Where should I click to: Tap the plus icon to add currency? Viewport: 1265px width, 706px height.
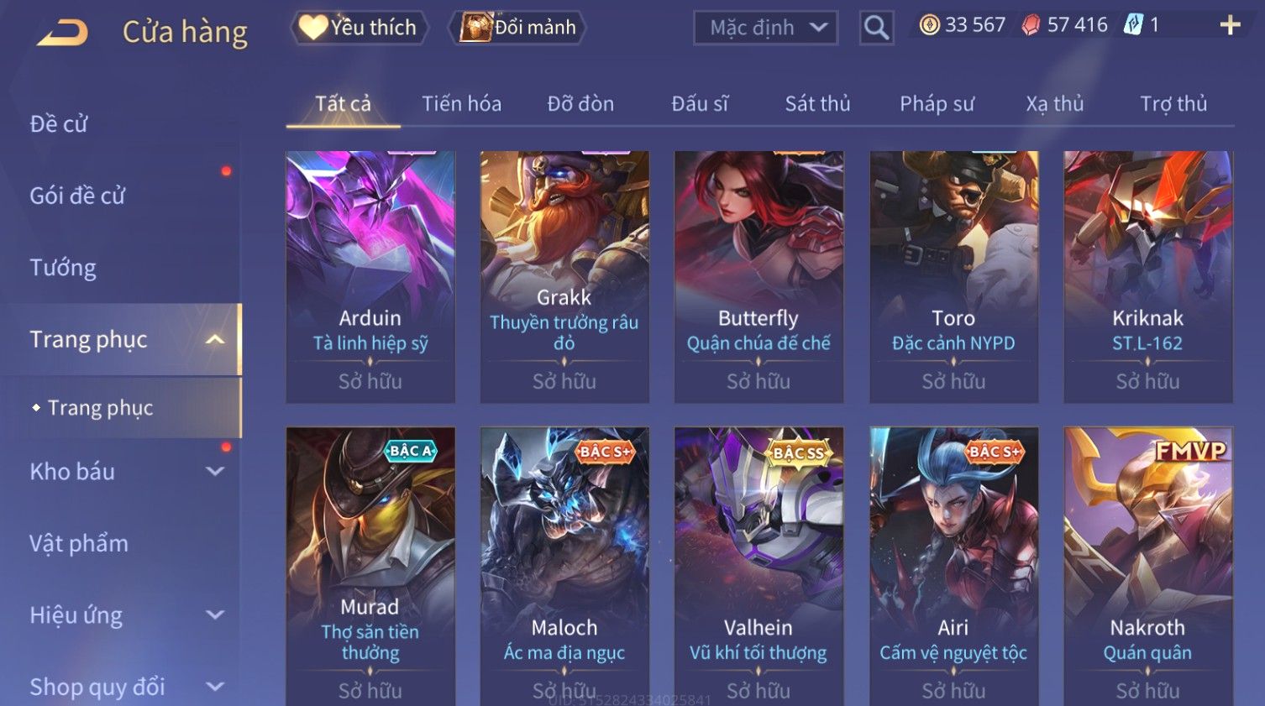point(1230,25)
